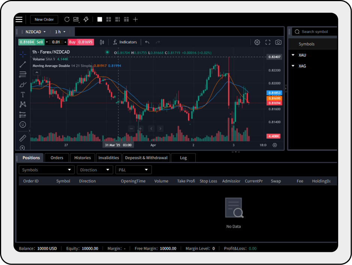Click the refresh icon in top toolbar
This screenshot has height=265, width=352.
(x=67, y=19)
